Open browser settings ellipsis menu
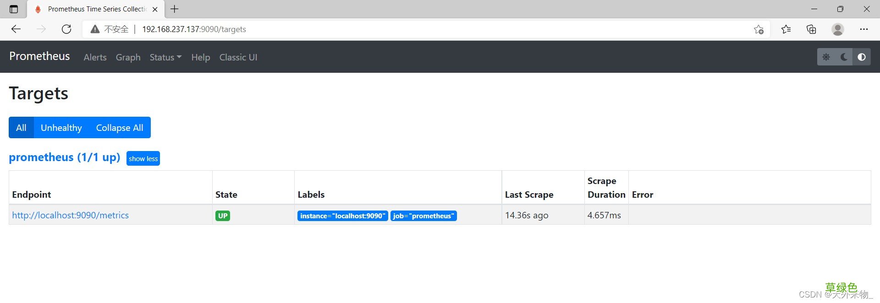This screenshot has height=303, width=880. tap(864, 29)
